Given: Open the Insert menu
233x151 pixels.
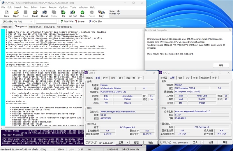Looking at the screenshot, I should (43, 7).
